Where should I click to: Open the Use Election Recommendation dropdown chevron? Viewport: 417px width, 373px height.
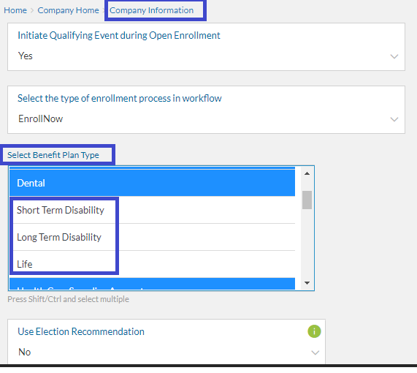pyautogui.click(x=315, y=353)
